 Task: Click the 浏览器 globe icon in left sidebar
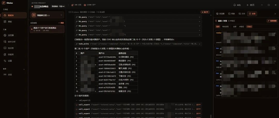click(5, 35)
